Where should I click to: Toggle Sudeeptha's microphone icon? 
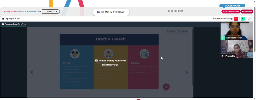(222, 38)
